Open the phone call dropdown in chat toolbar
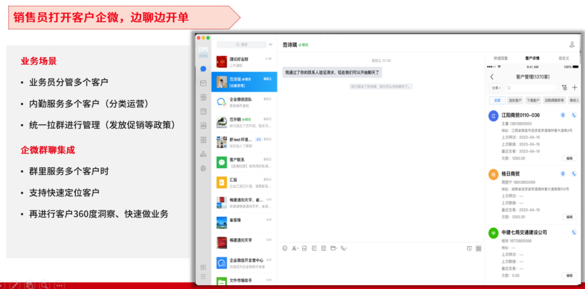The width and height of the screenshot is (585, 289). click(x=343, y=248)
